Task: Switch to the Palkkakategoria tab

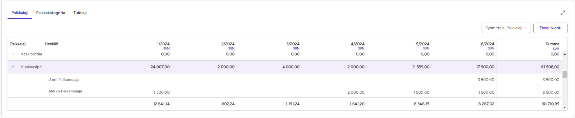Action: (50, 13)
